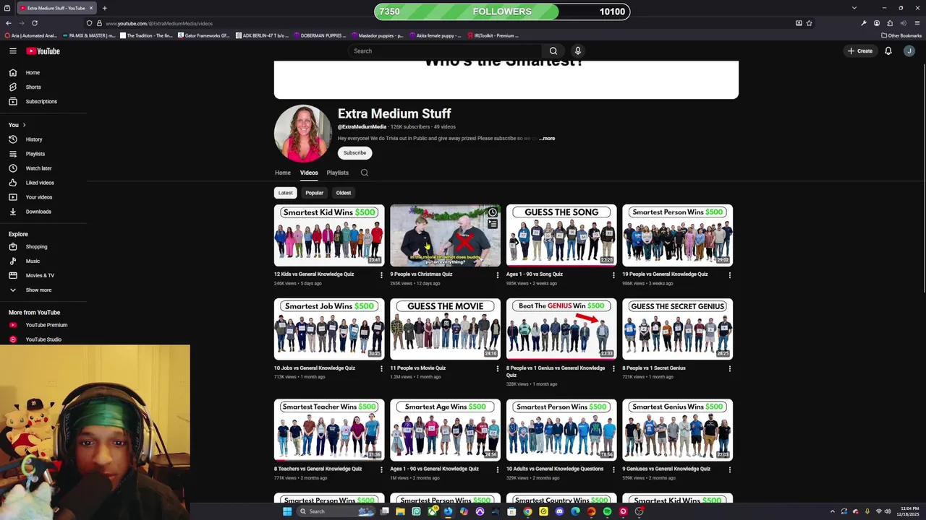
Task: Open 10 Adults vs General Knowledge Questions title
Action: point(555,469)
